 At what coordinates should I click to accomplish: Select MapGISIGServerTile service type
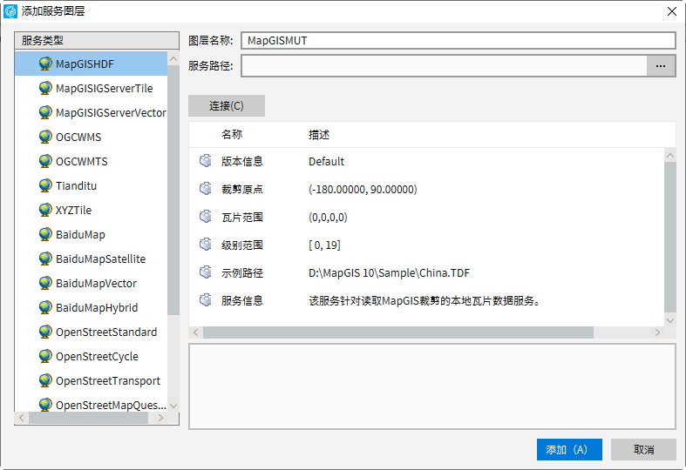click(x=91, y=88)
